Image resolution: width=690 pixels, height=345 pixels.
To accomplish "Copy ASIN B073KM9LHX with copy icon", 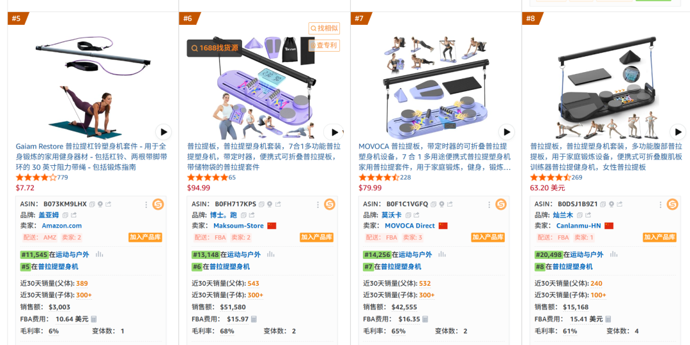I will click(92, 204).
